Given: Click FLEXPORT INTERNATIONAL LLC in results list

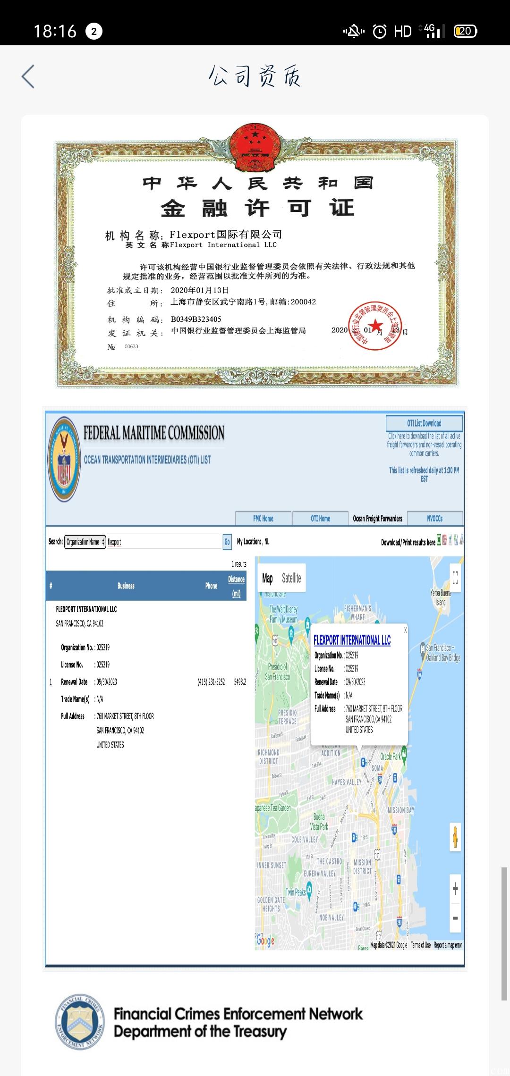Looking at the screenshot, I should click(x=86, y=609).
